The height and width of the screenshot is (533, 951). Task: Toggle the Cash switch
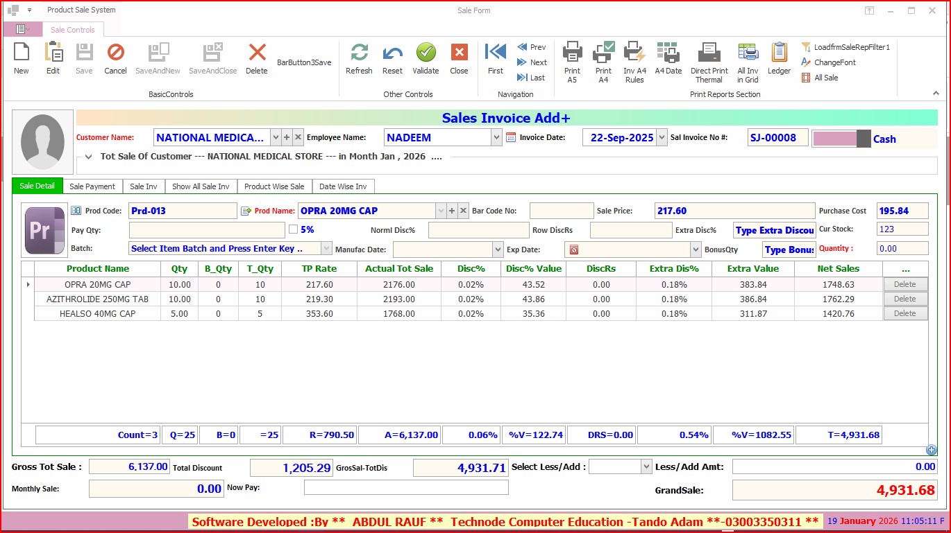841,139
